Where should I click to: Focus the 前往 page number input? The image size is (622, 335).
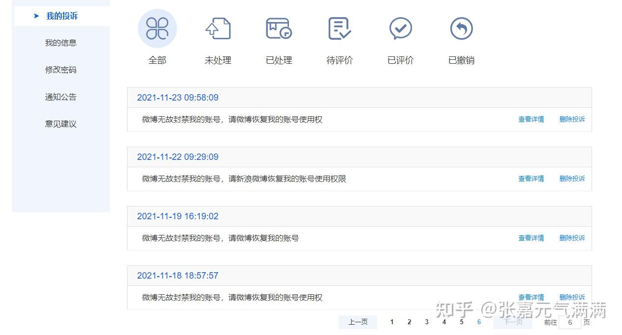pos(570,322)
